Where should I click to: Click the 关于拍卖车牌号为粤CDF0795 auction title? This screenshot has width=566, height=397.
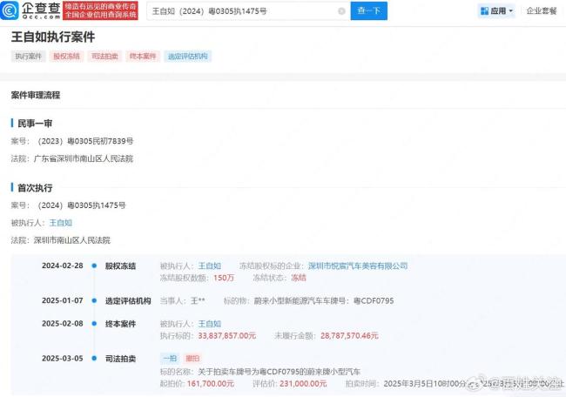pyautogui.click(x=279, y=372)
